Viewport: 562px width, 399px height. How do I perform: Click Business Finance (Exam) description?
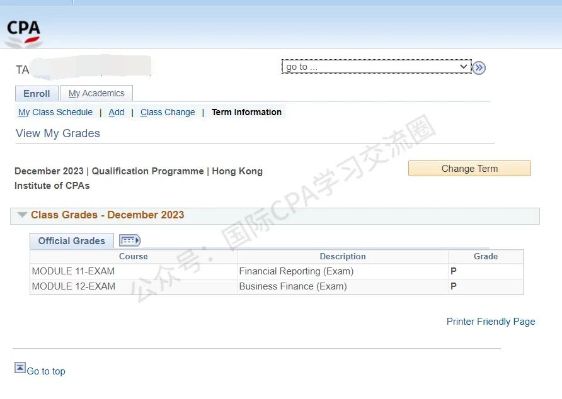click(293, 286)
